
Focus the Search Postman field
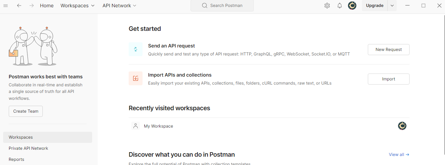click(222, 6)
